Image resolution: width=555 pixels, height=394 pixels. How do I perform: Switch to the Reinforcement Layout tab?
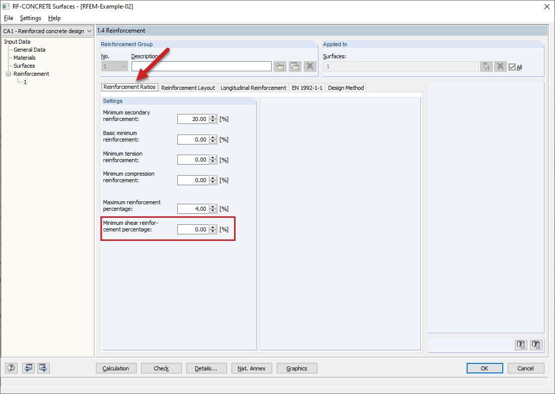[188, 88]
